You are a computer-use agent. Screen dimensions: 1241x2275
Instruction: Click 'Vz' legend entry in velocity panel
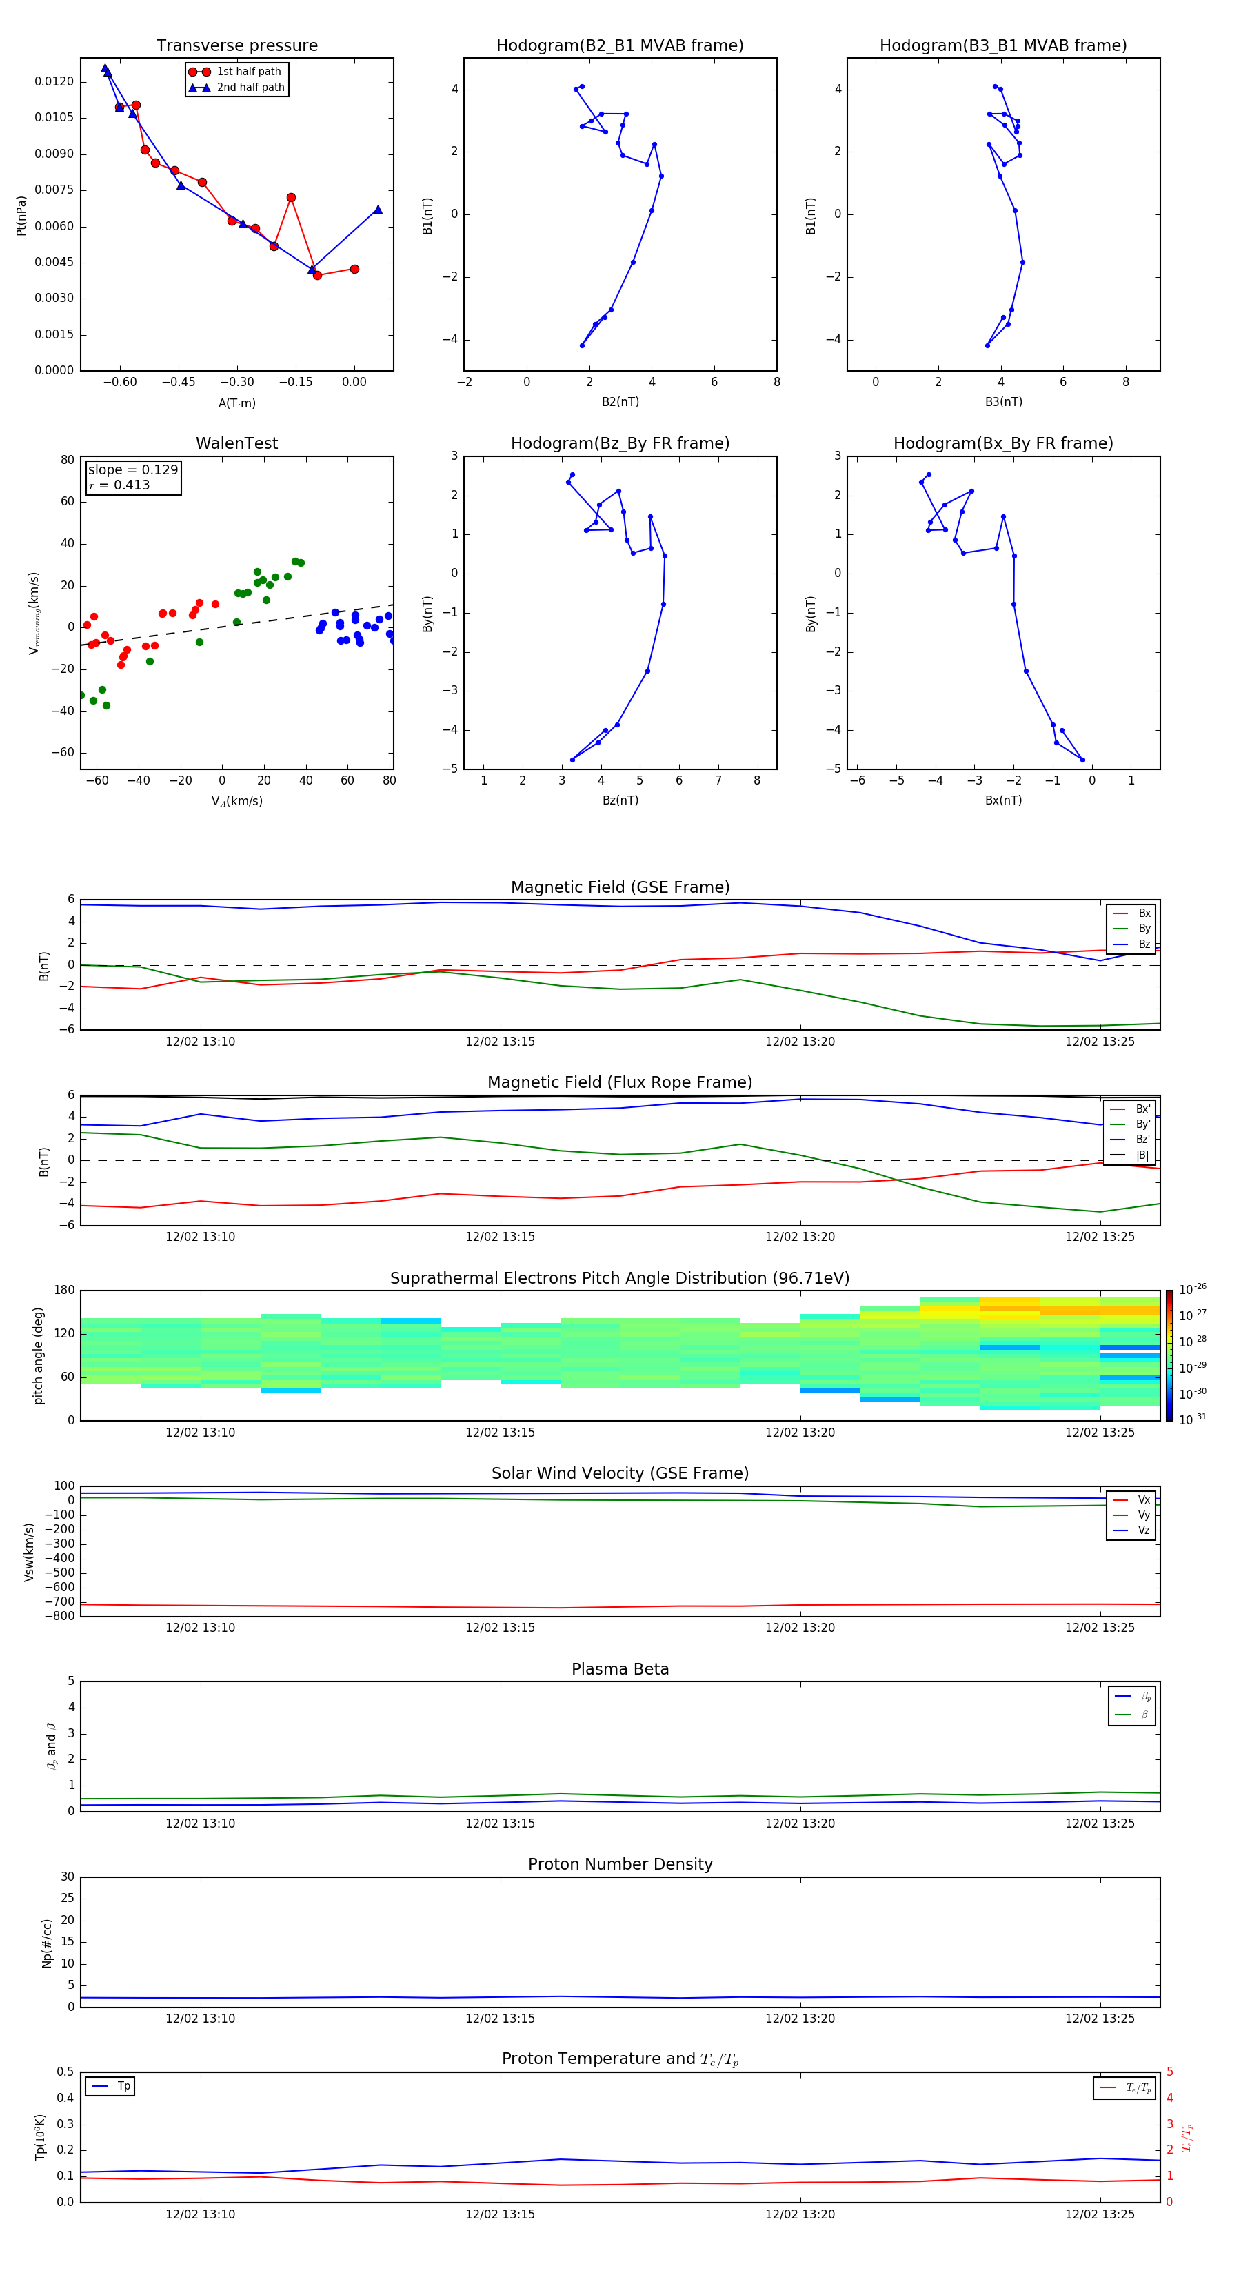1132,1530
